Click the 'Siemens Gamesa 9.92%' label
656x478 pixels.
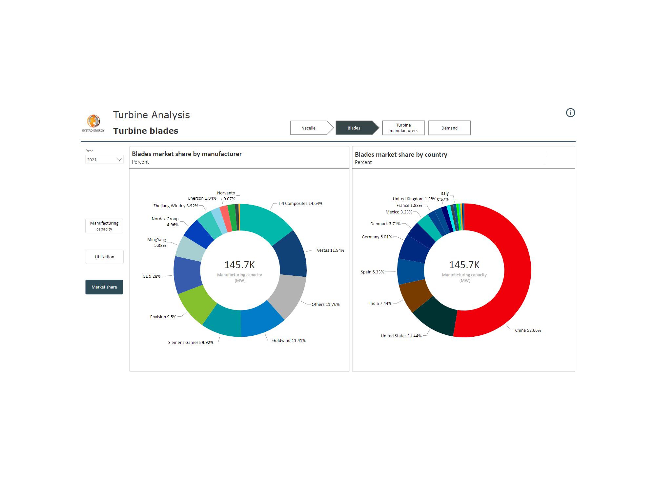pyautogui.click(x=191, y=343)
